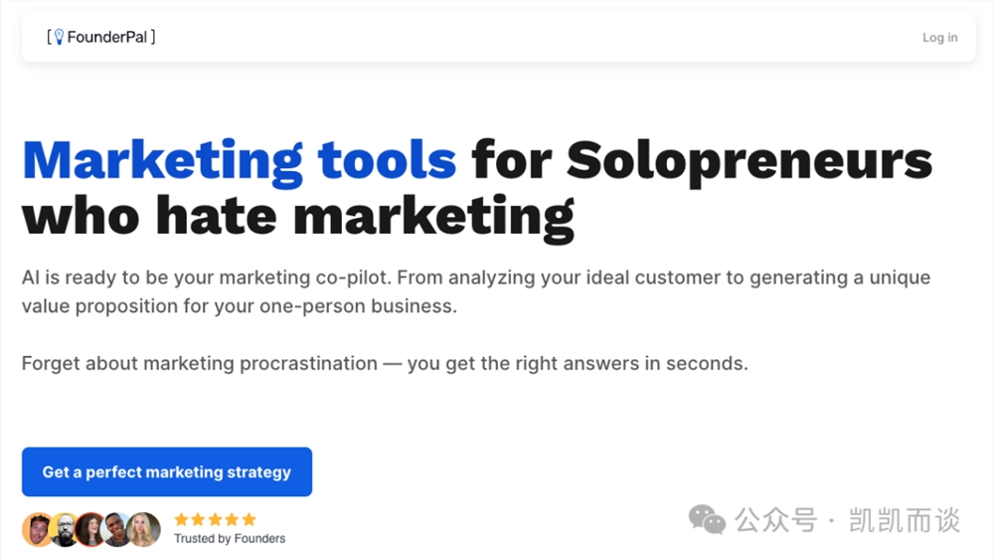
Task: Click the middle founder avatar
Action: tap(90, 529)
